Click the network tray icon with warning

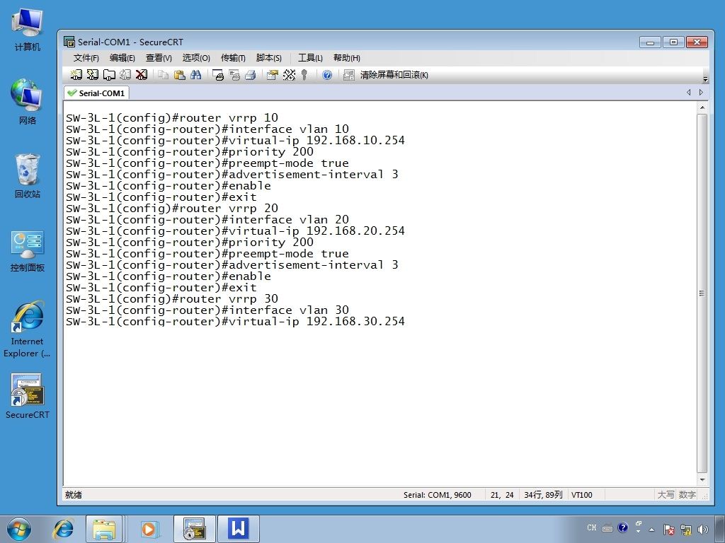coord(686,530)
